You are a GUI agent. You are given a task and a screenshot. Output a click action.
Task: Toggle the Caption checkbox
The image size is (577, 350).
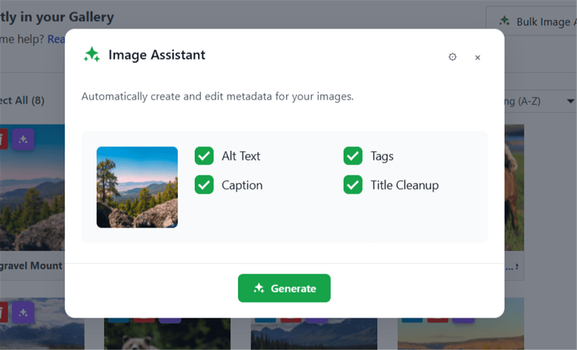click(x=204, y=185)
